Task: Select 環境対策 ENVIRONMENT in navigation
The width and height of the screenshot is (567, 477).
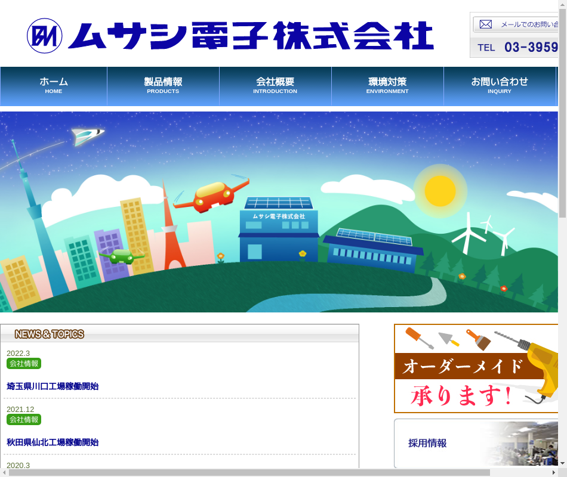Action: (387, 86)
